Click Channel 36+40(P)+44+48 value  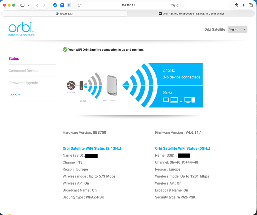coord(184,162)
